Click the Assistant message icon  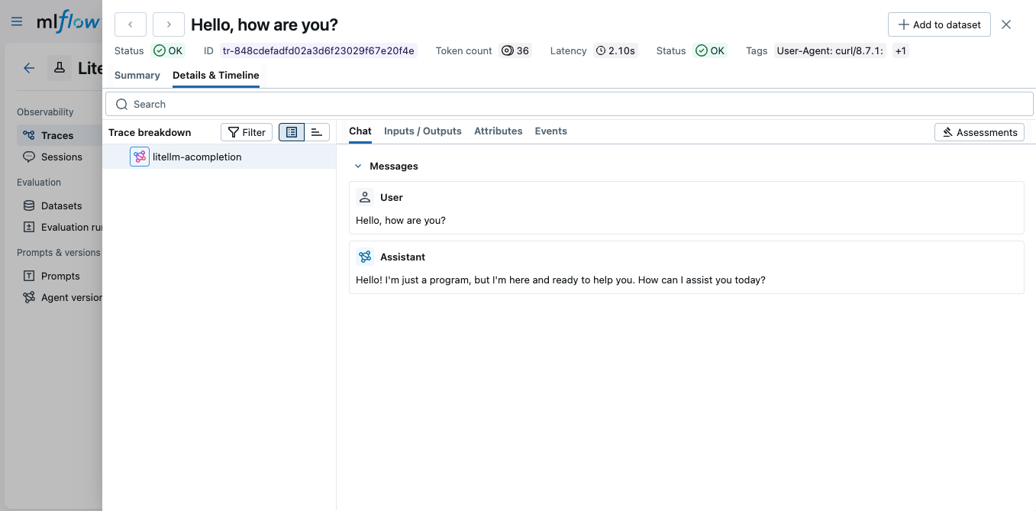(365, 257)
